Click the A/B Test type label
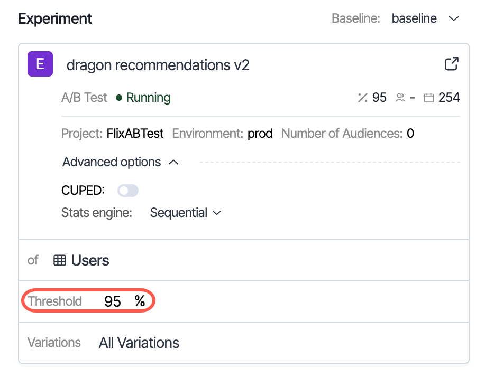The image size is (494, 378). click(x=84, y=98)
